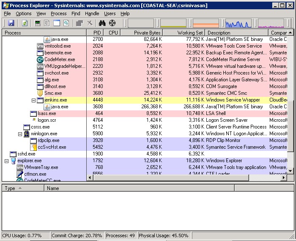Click the ctfmon.exe pen icon
296x241 pixels.
20,174
